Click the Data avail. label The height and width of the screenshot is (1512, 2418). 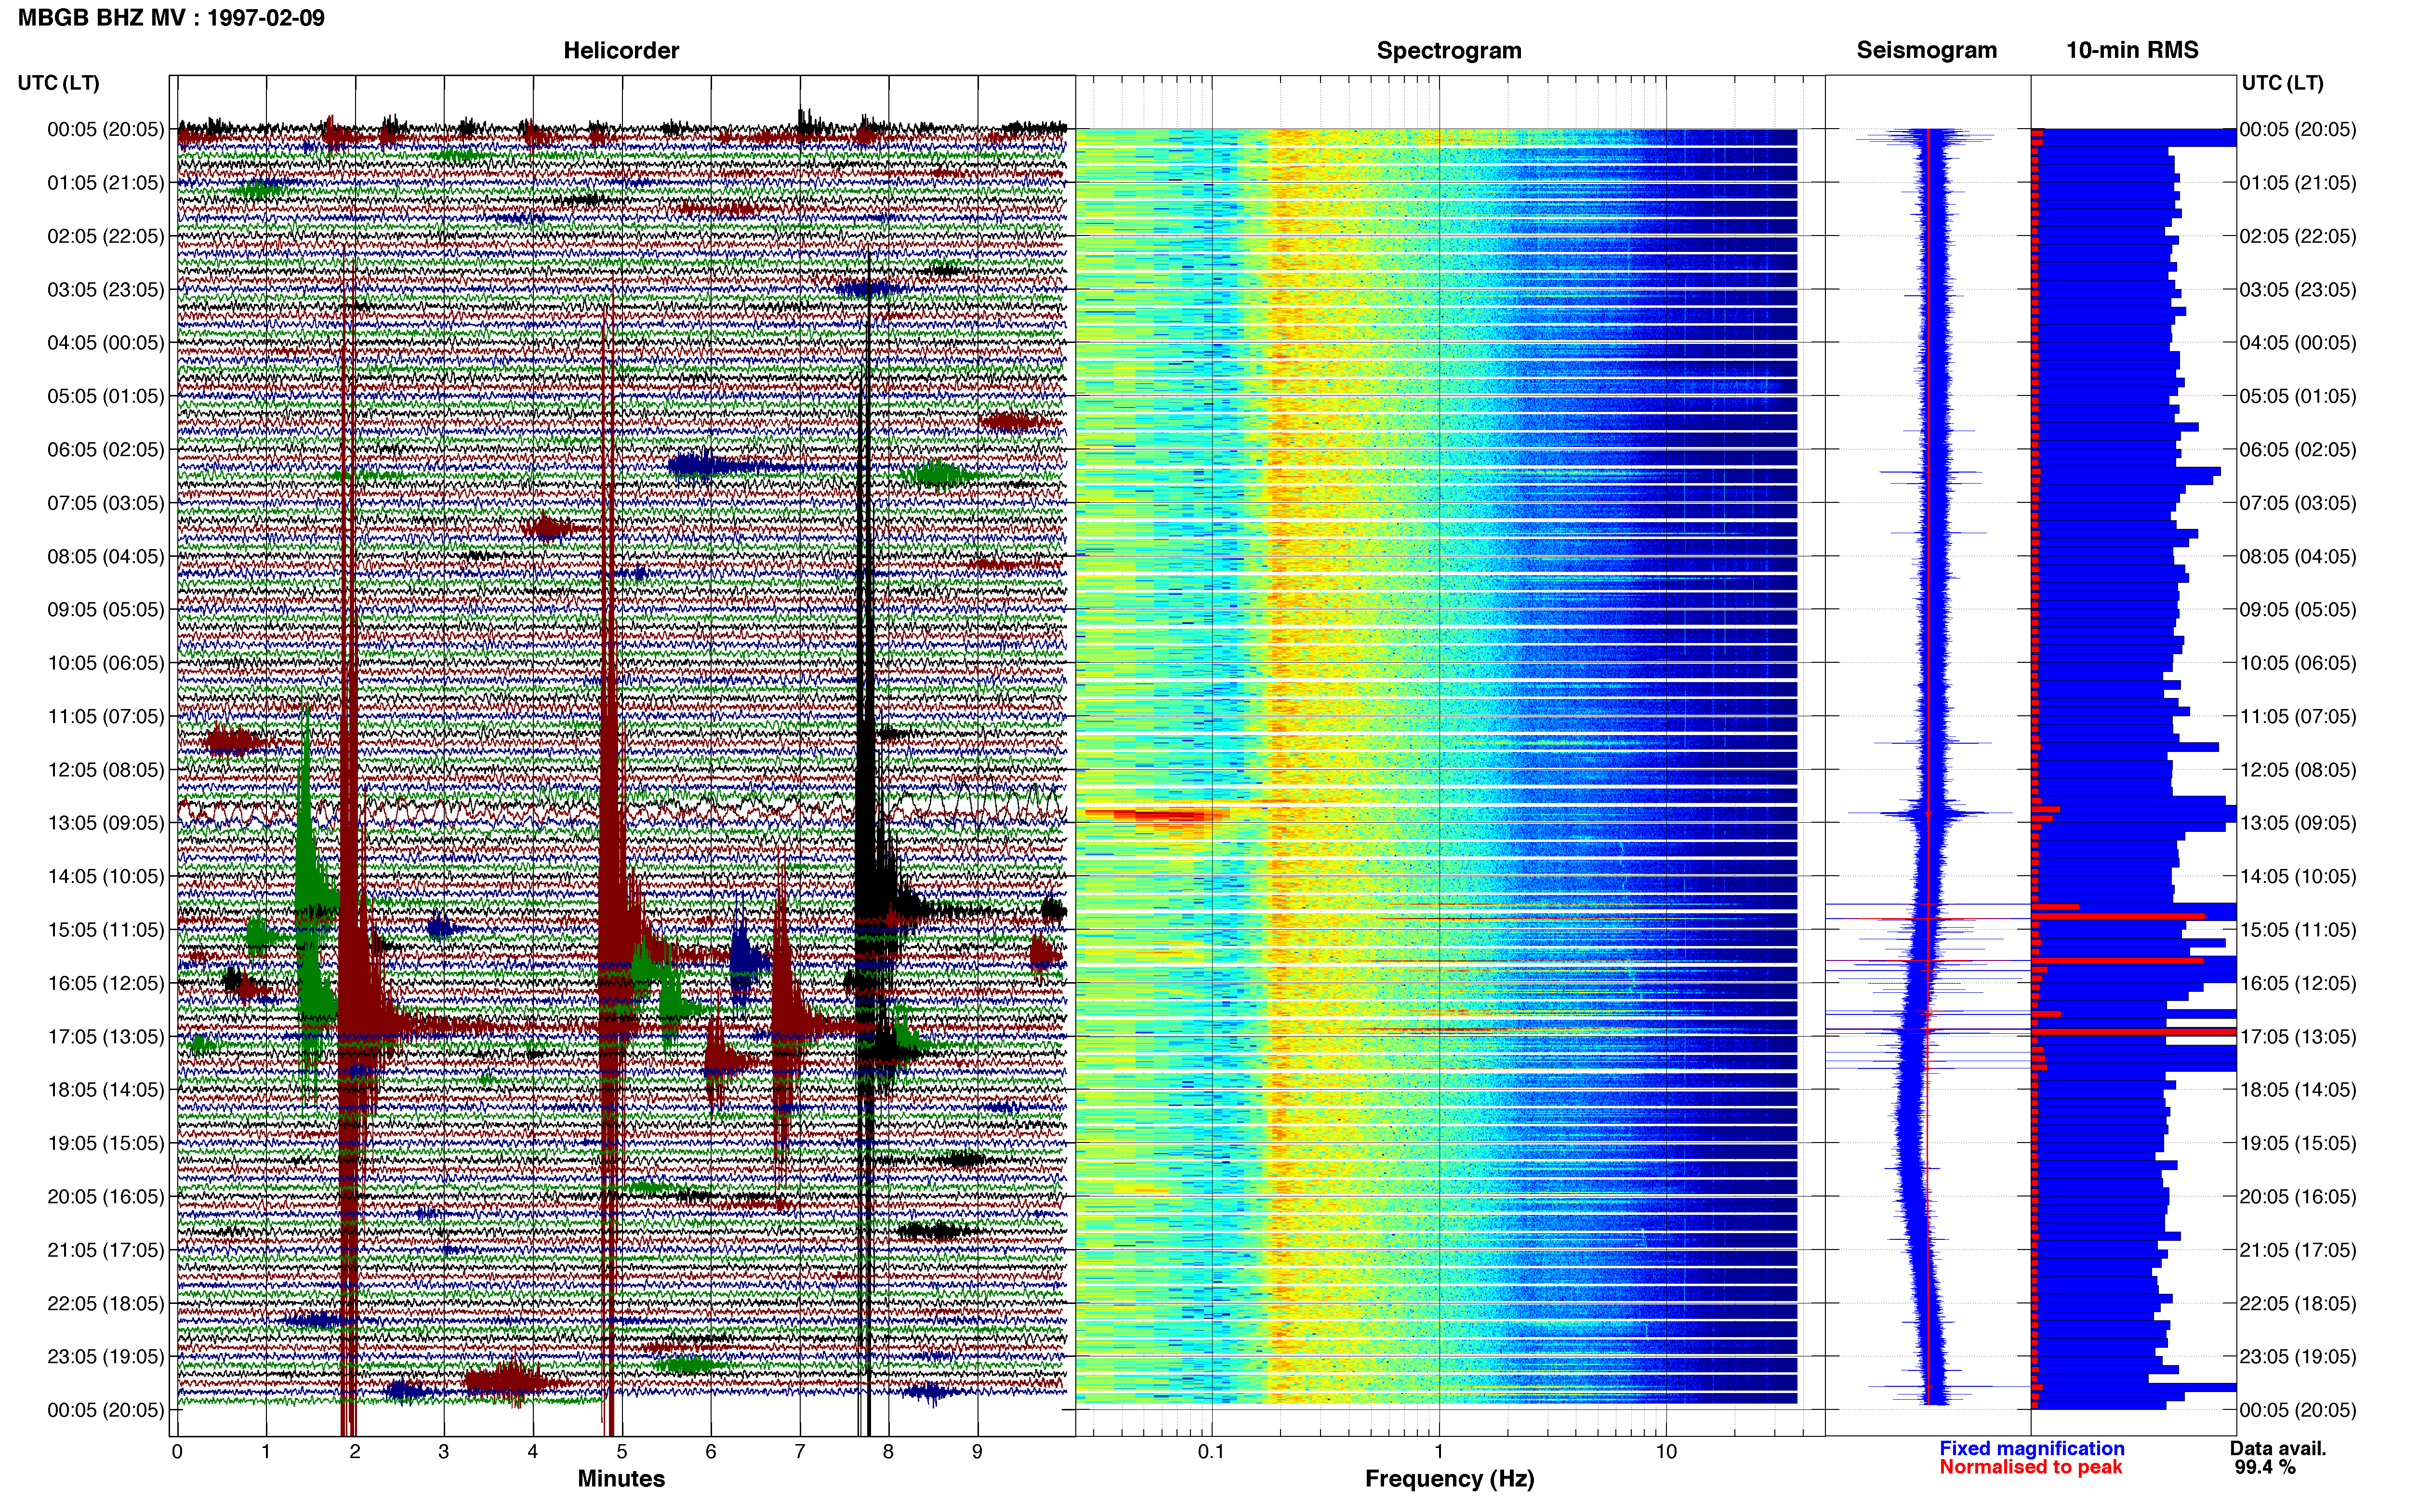pyautogui.click(x=2278, y=1448)
